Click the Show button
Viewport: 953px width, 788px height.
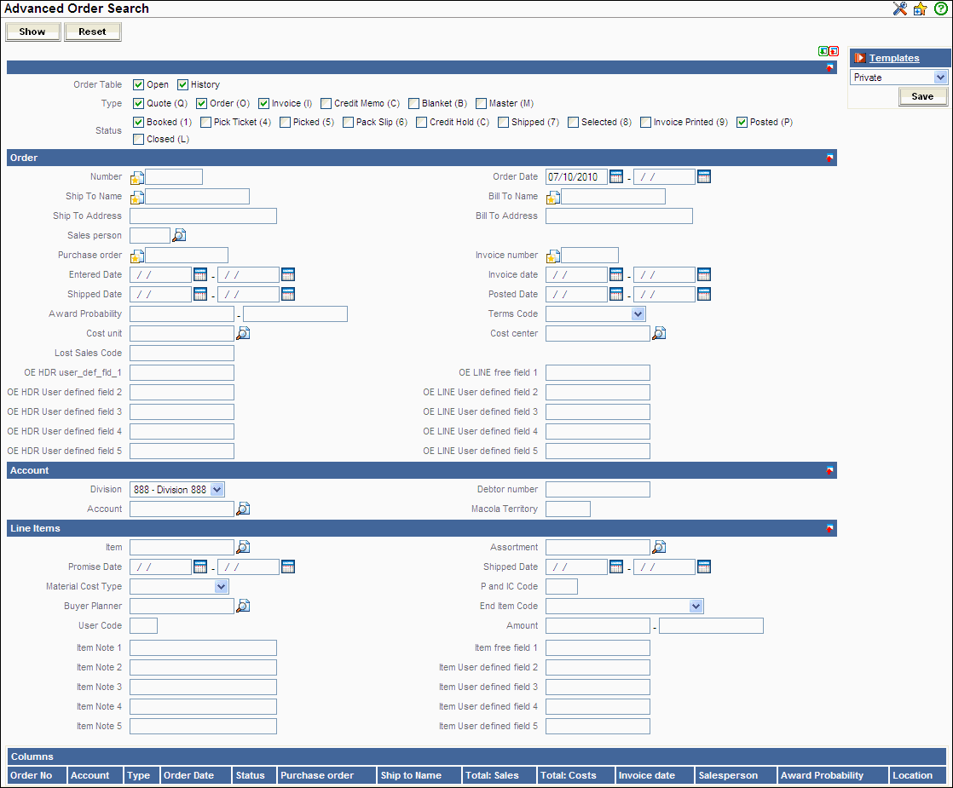pos(32,32)
